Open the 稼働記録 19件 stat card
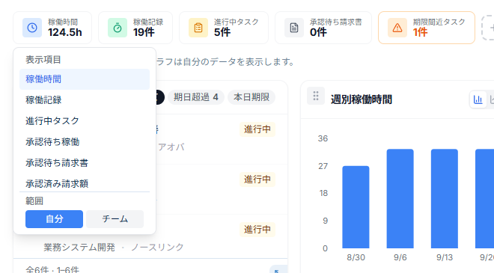 point(135,28)
